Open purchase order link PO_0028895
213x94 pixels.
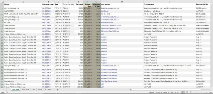(x=47, y=11)
